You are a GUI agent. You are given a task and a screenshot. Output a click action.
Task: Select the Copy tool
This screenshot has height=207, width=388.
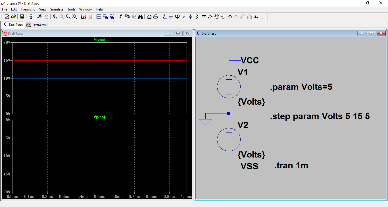(127, 17)
